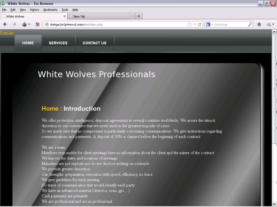Open the search engine selector icon
The width and height of the screenshot is (277, 207).
pos(208,24)
